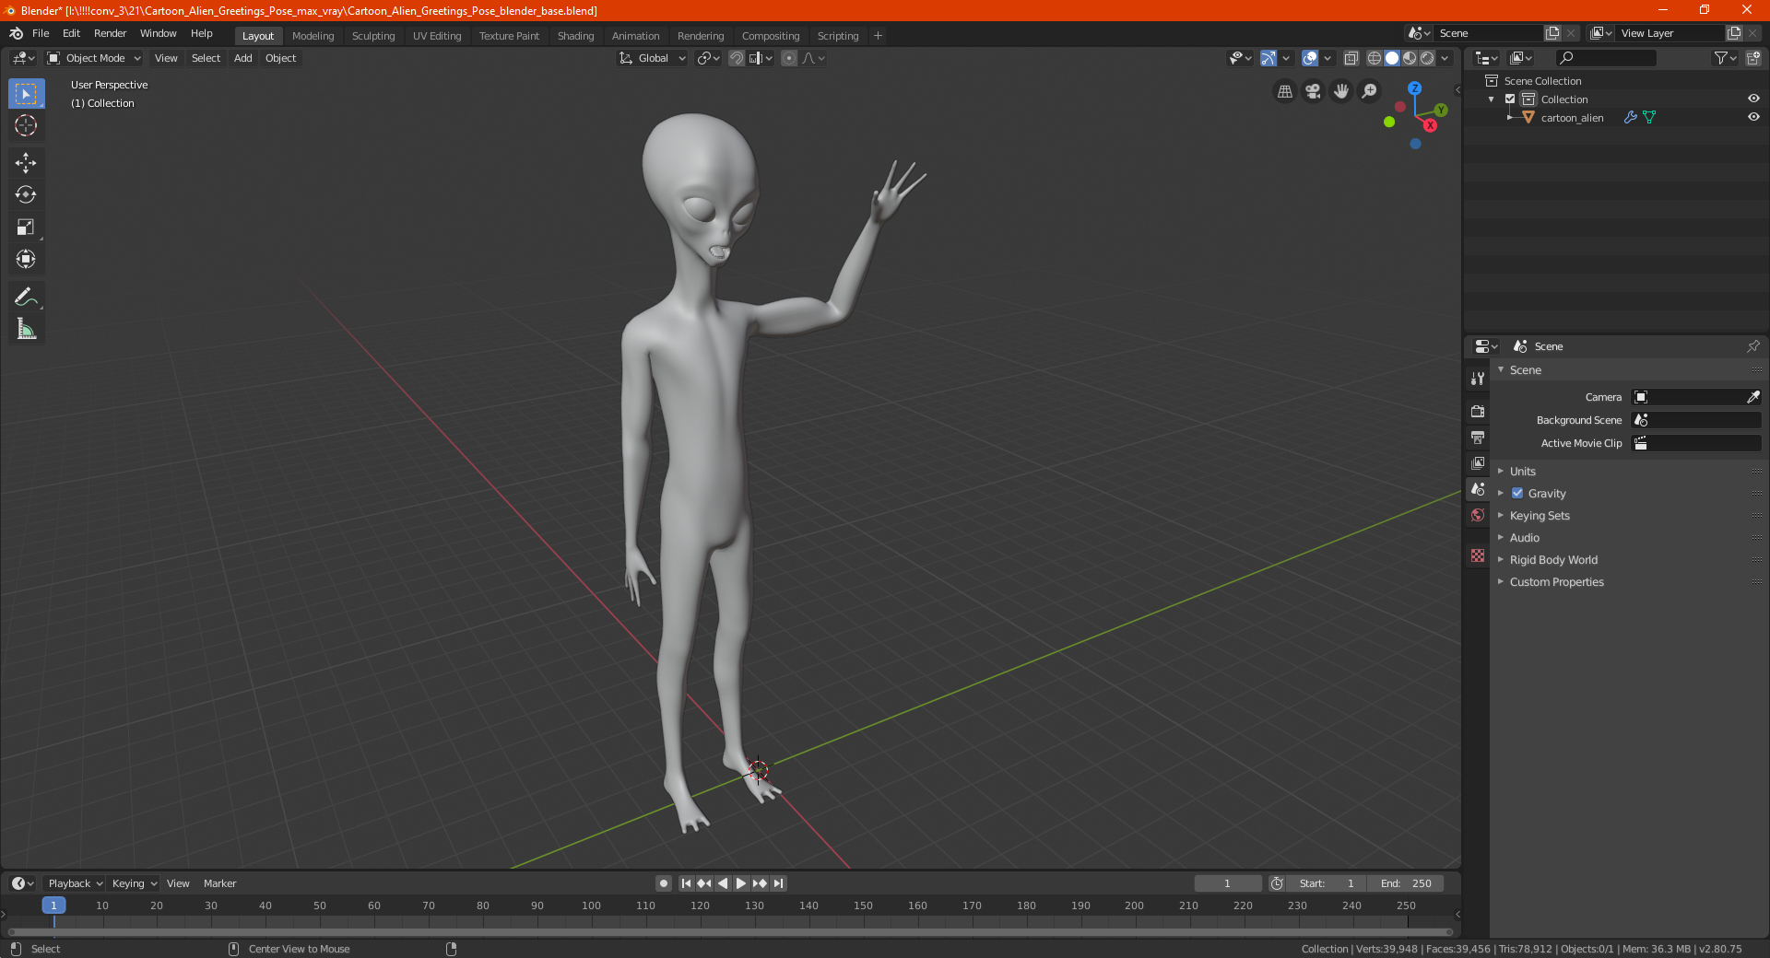The width and height of the screenshot is (1770, 958).
Task: Open the Playback dropdown in timeline
Action: coord(75,883)
